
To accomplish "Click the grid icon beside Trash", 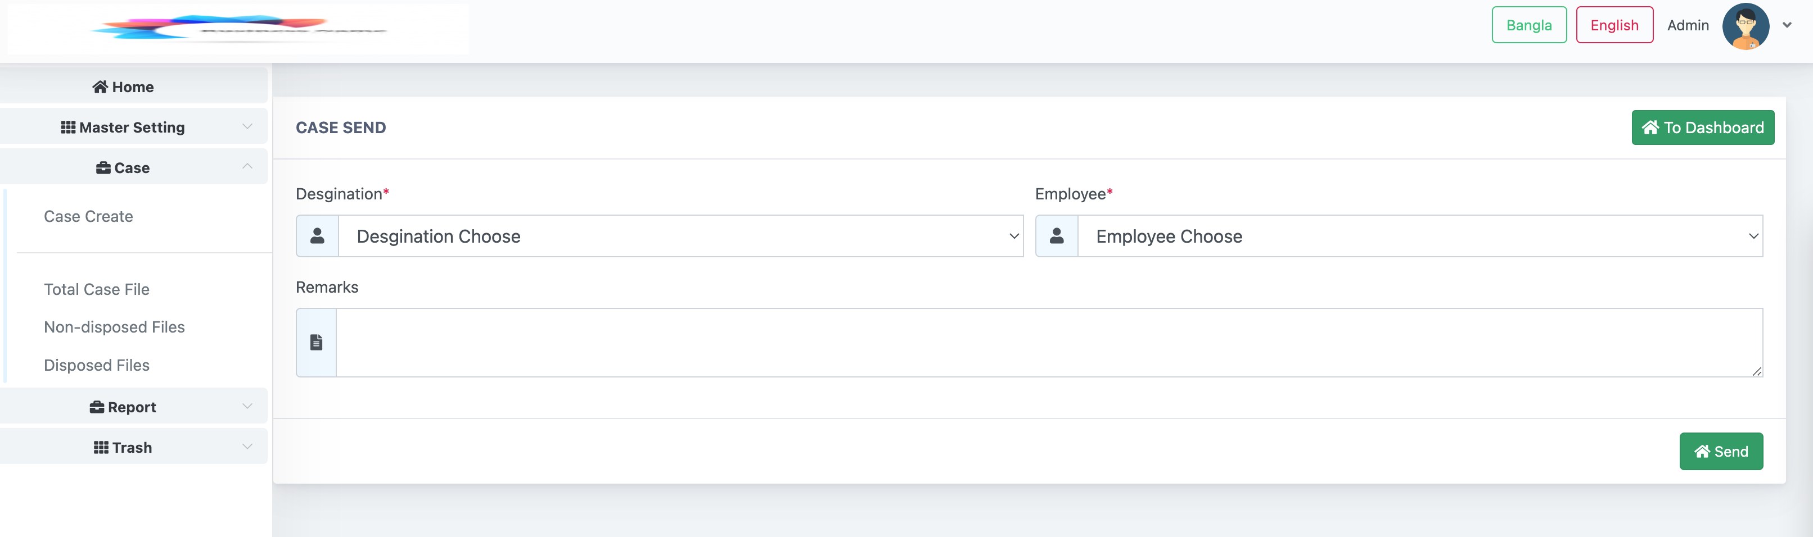I will (101, 448).
